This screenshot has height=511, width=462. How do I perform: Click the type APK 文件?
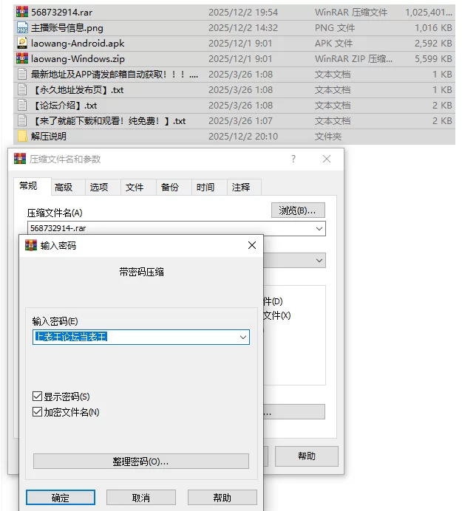[x=333, y=44]
